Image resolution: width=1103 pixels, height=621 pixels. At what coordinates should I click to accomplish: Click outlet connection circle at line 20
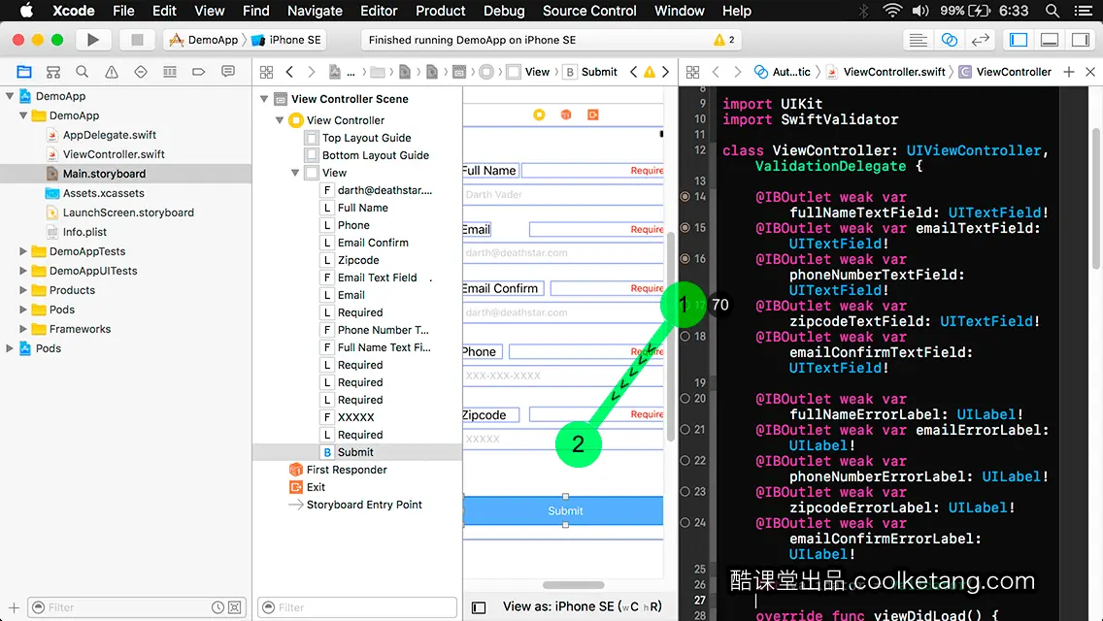(685, 398)
